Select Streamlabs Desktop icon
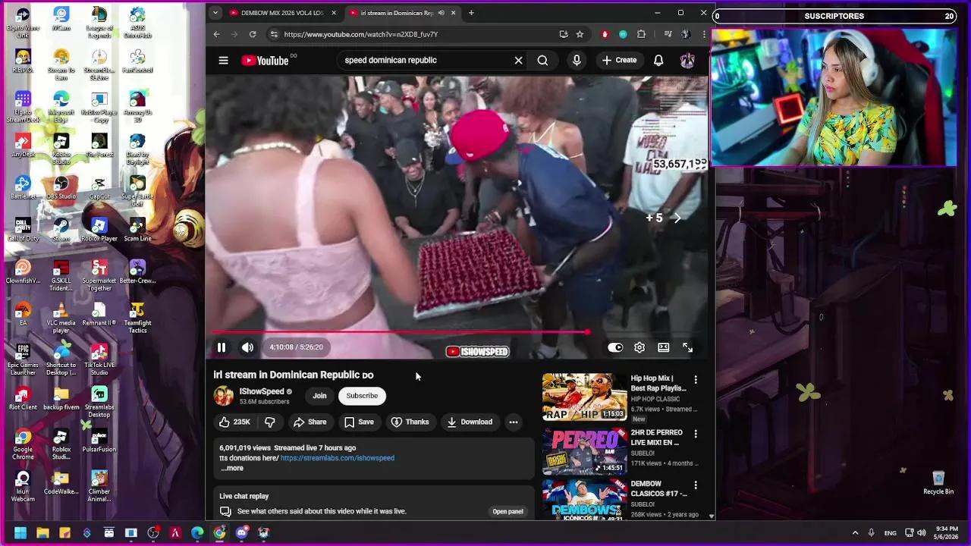Viewport: 971px width, 546px height. tap(99, 402)
